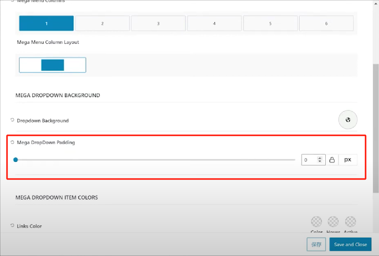Set mega menu columns to 6
The image size is (379, 256).
326,24
